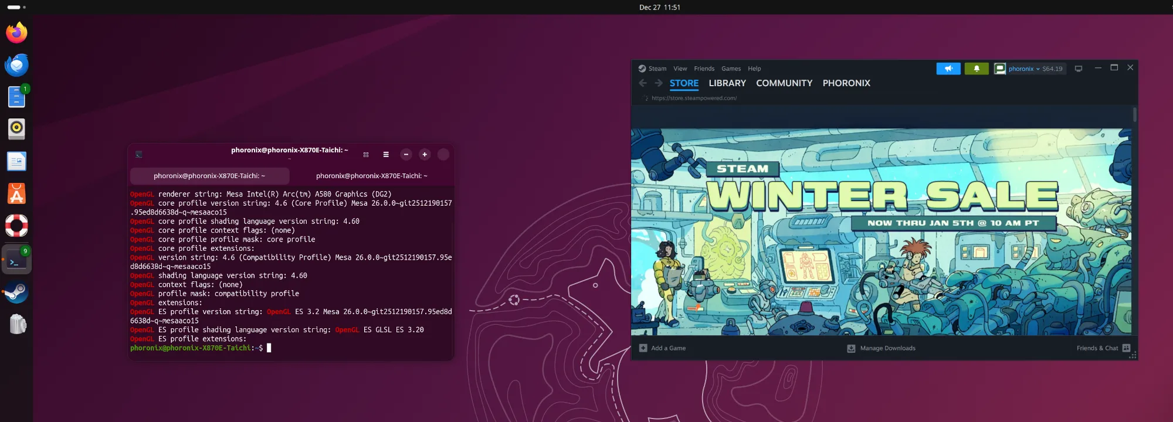Open the terminal hamburger menu
This screenshot has width=1173, height=422.
coord(386,155)
